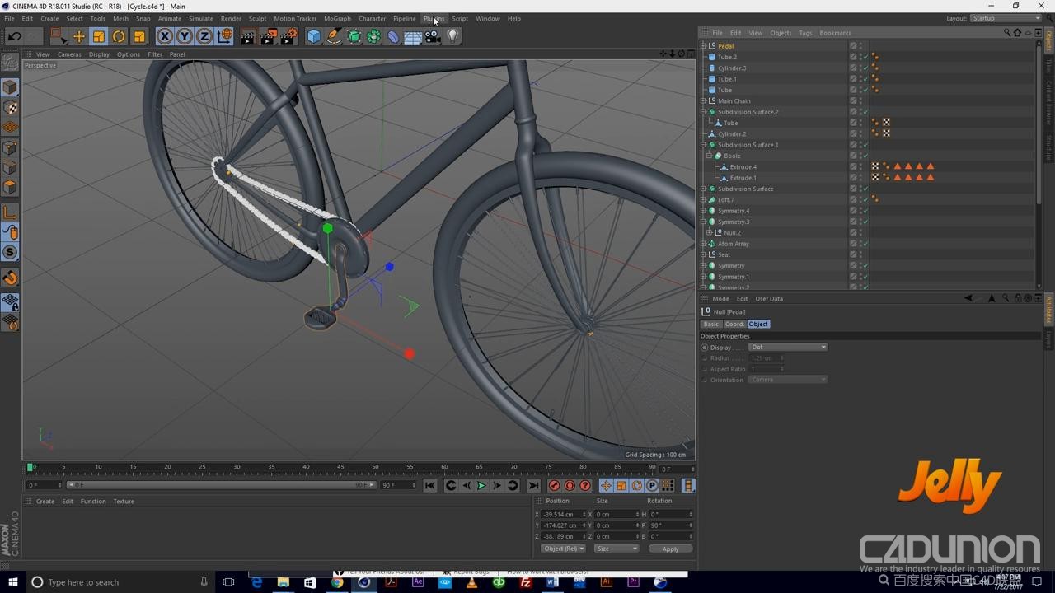Viewport: 1055px width, 593px height.
Task: Toggle enable checkmark for Symmetry.4
Action: [x=865, y=211]
